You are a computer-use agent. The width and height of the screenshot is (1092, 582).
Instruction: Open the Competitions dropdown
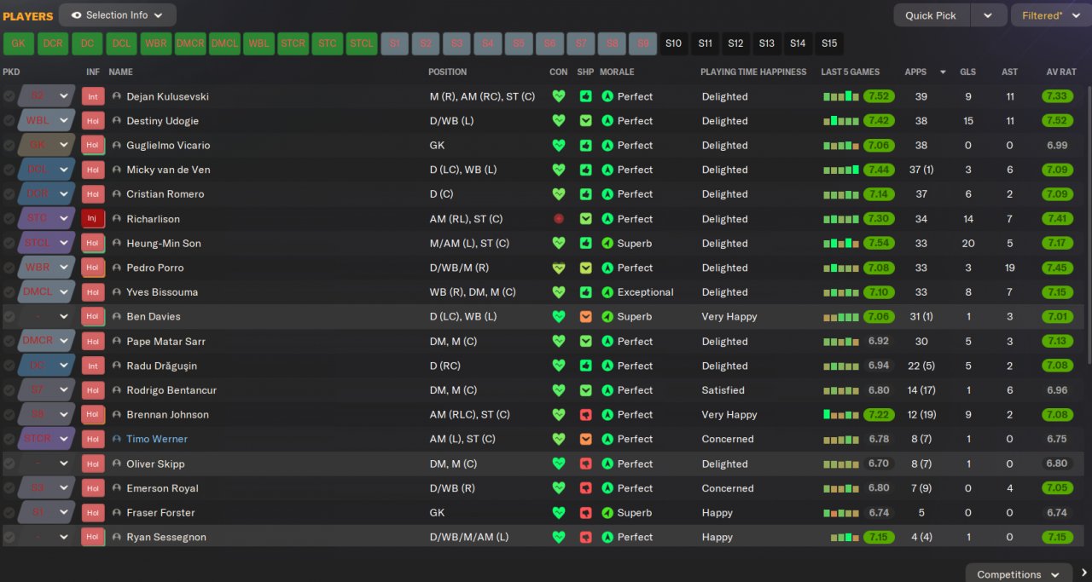click(x=1019, y=573)
